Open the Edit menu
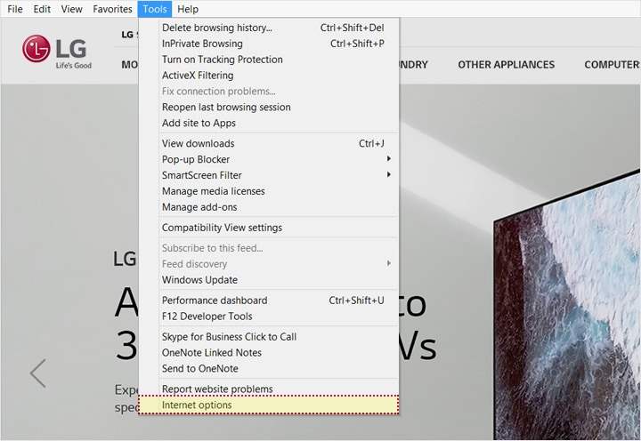 point(42,9)
